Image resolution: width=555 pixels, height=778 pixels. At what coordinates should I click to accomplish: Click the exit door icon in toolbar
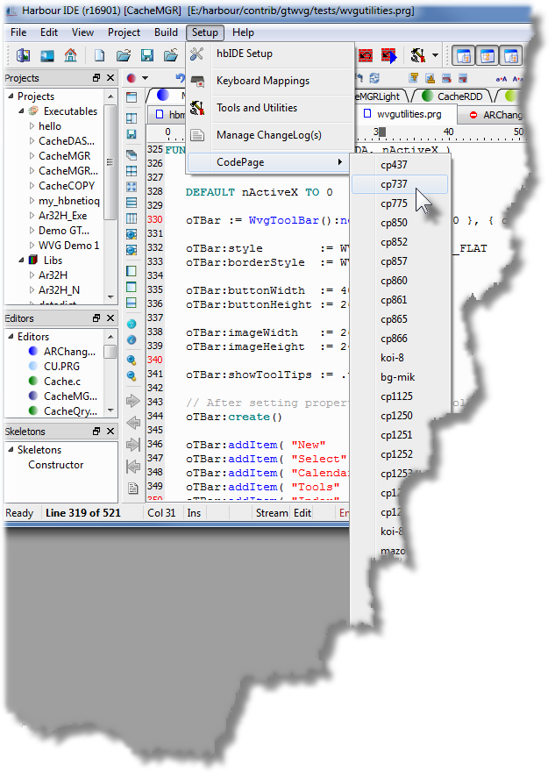(x=23, y=55)
